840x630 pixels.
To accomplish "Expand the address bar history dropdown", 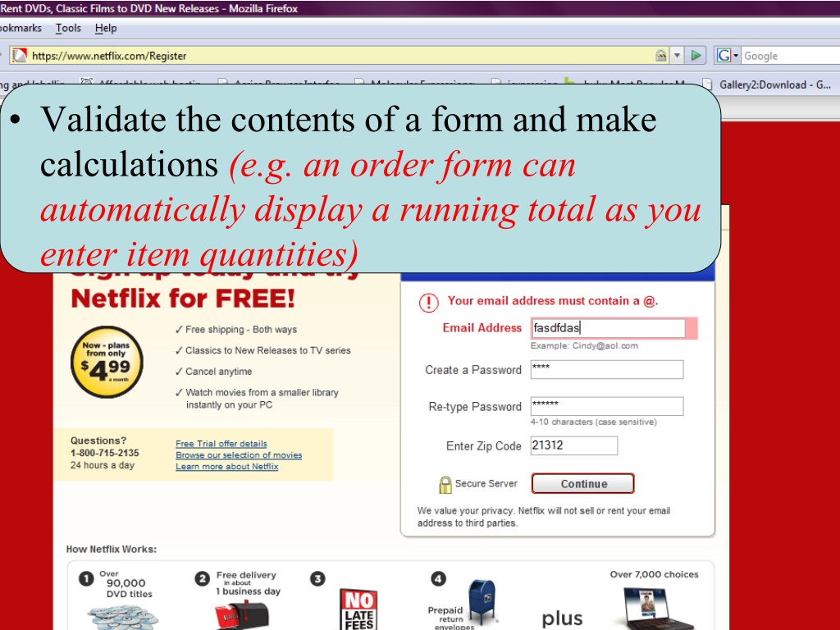I will coord(677,55).
